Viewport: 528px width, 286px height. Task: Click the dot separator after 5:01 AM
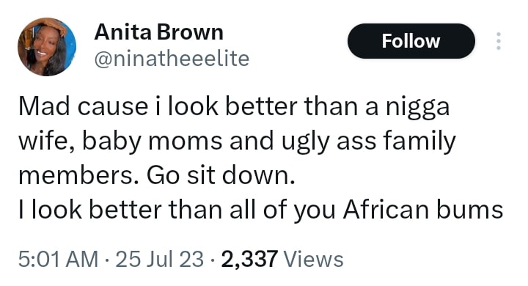click(x=107, y=260)
